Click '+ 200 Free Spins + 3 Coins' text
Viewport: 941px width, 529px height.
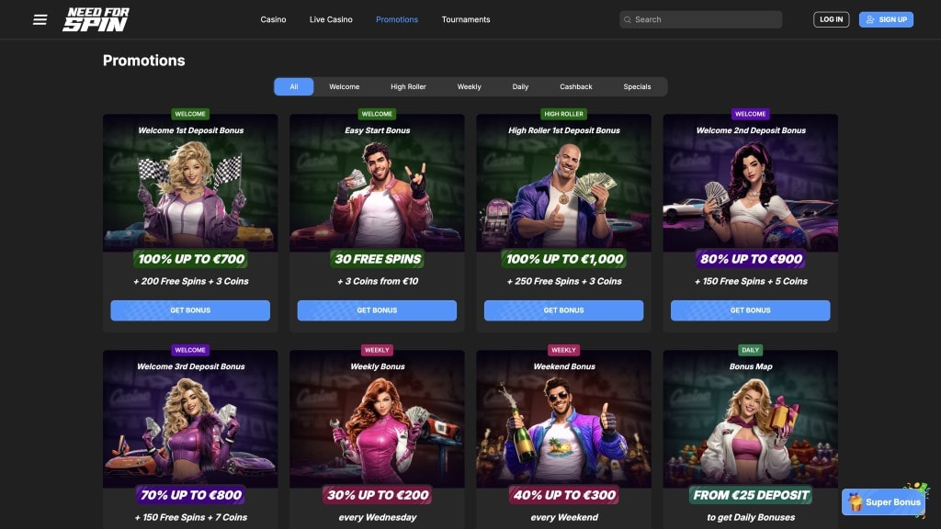click(x=191, y=281)
